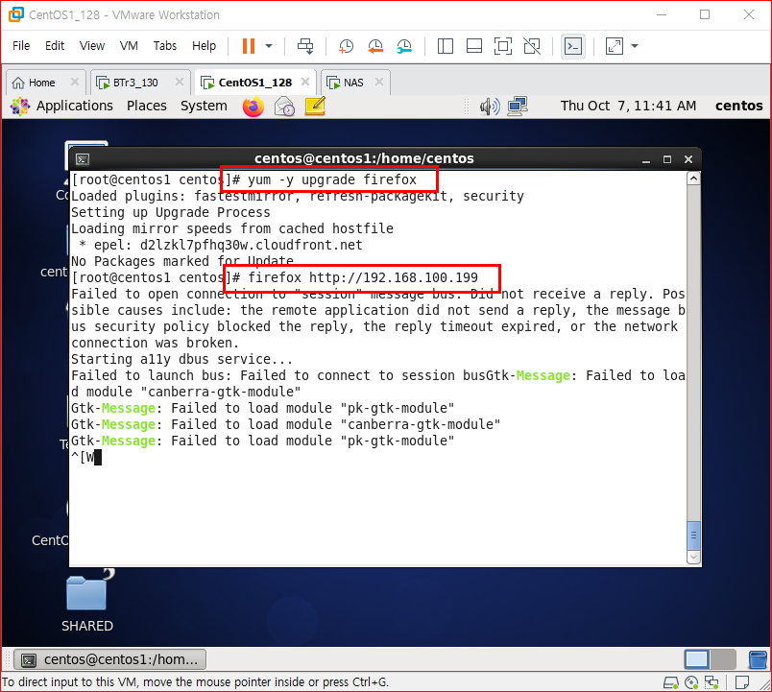Open the Tabs menu

click(x=165, y=46)
